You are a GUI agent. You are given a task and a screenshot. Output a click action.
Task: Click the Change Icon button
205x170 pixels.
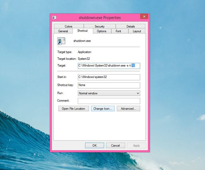pos(102,109)
